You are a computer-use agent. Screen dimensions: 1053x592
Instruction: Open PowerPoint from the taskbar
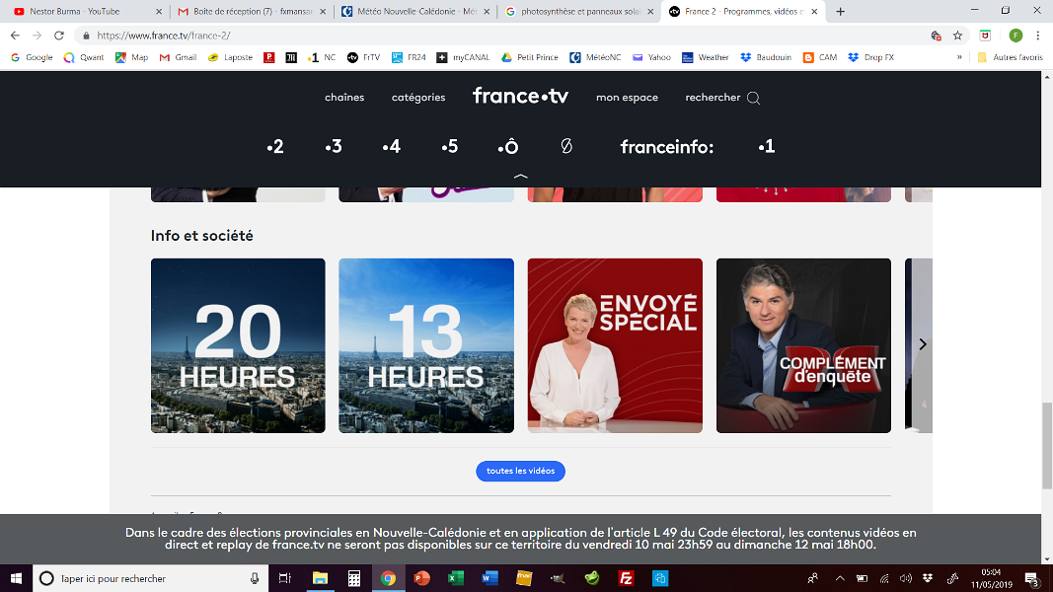click(x=421, y=578)
